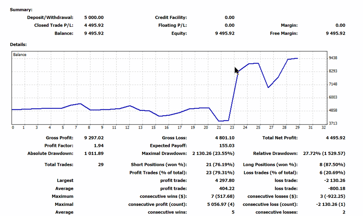
Task: Click Long Positions value 8 (87.50%)
Action: tap(332, 165)
